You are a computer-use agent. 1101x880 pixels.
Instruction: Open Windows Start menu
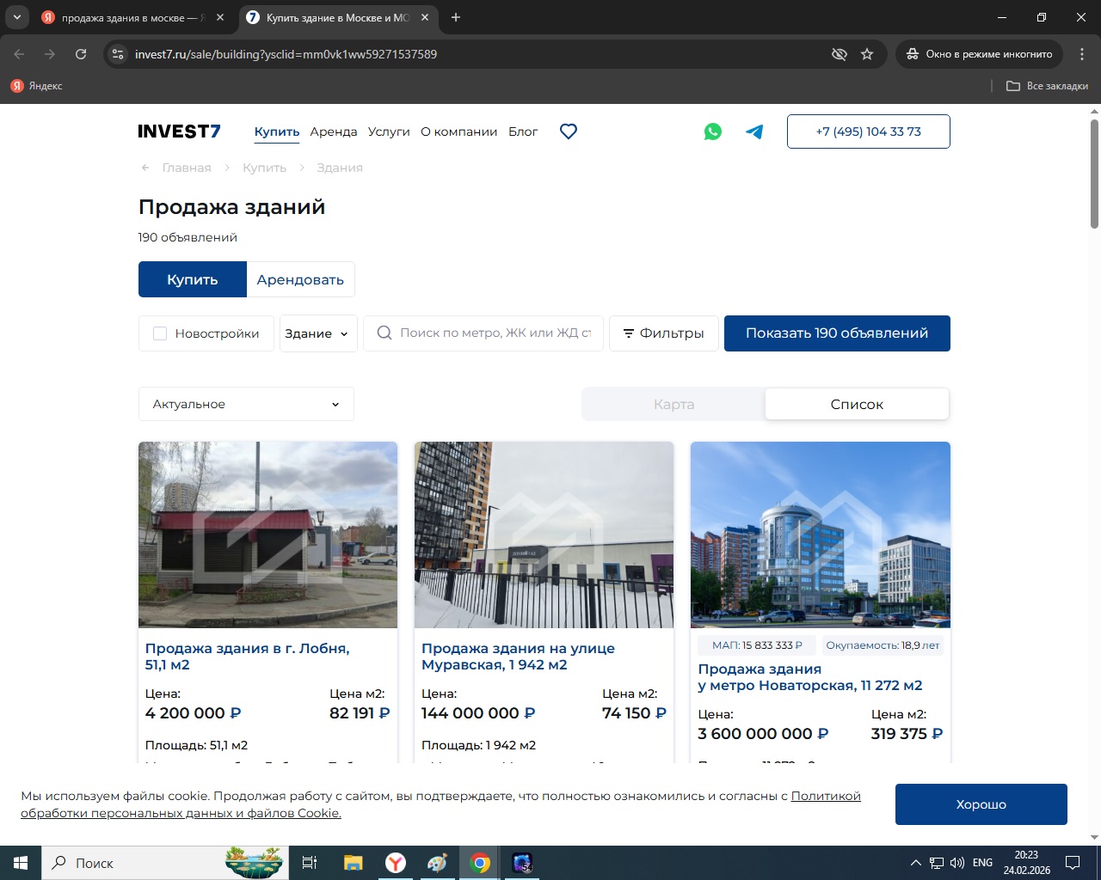pos(21,863)
